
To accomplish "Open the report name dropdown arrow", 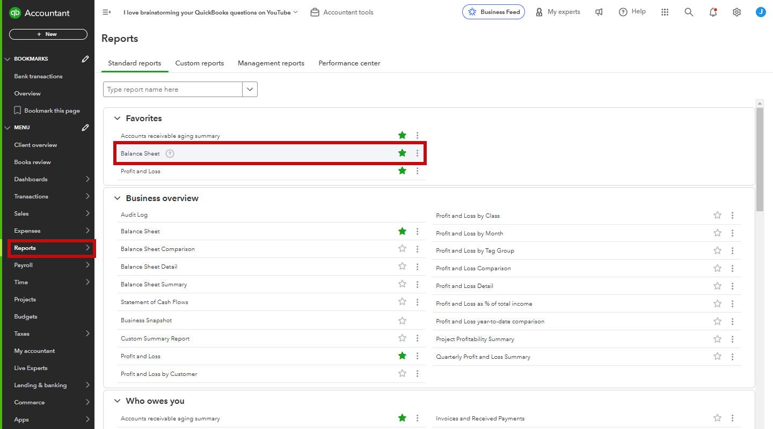I will point(250,90).
